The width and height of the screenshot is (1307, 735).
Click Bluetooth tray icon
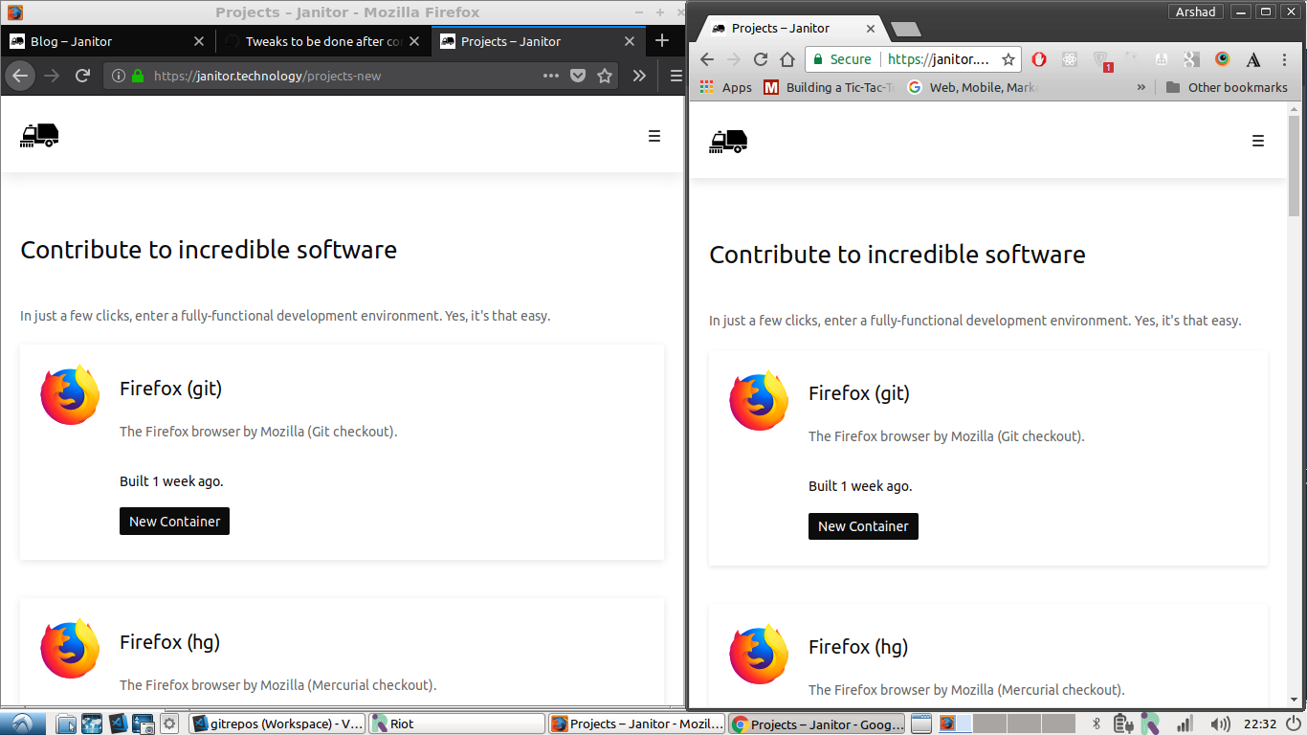coord(1098,724)
